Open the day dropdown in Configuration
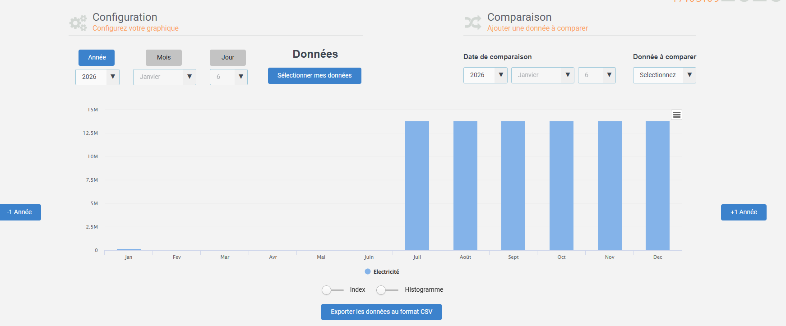The width and height of the screenshot is (786, 326). 228,77
